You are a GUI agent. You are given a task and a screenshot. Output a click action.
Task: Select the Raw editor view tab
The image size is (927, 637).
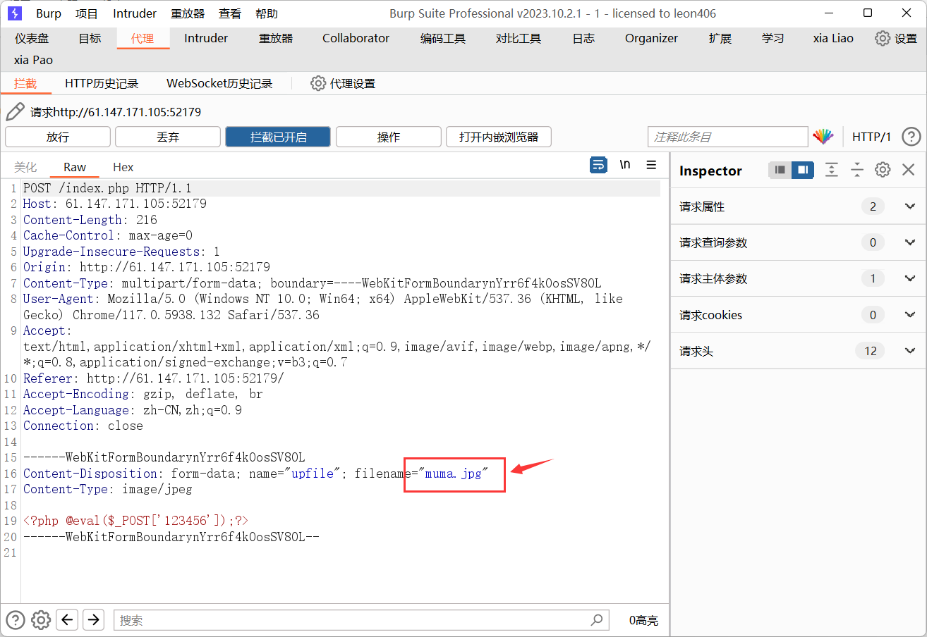coord(75,168)
